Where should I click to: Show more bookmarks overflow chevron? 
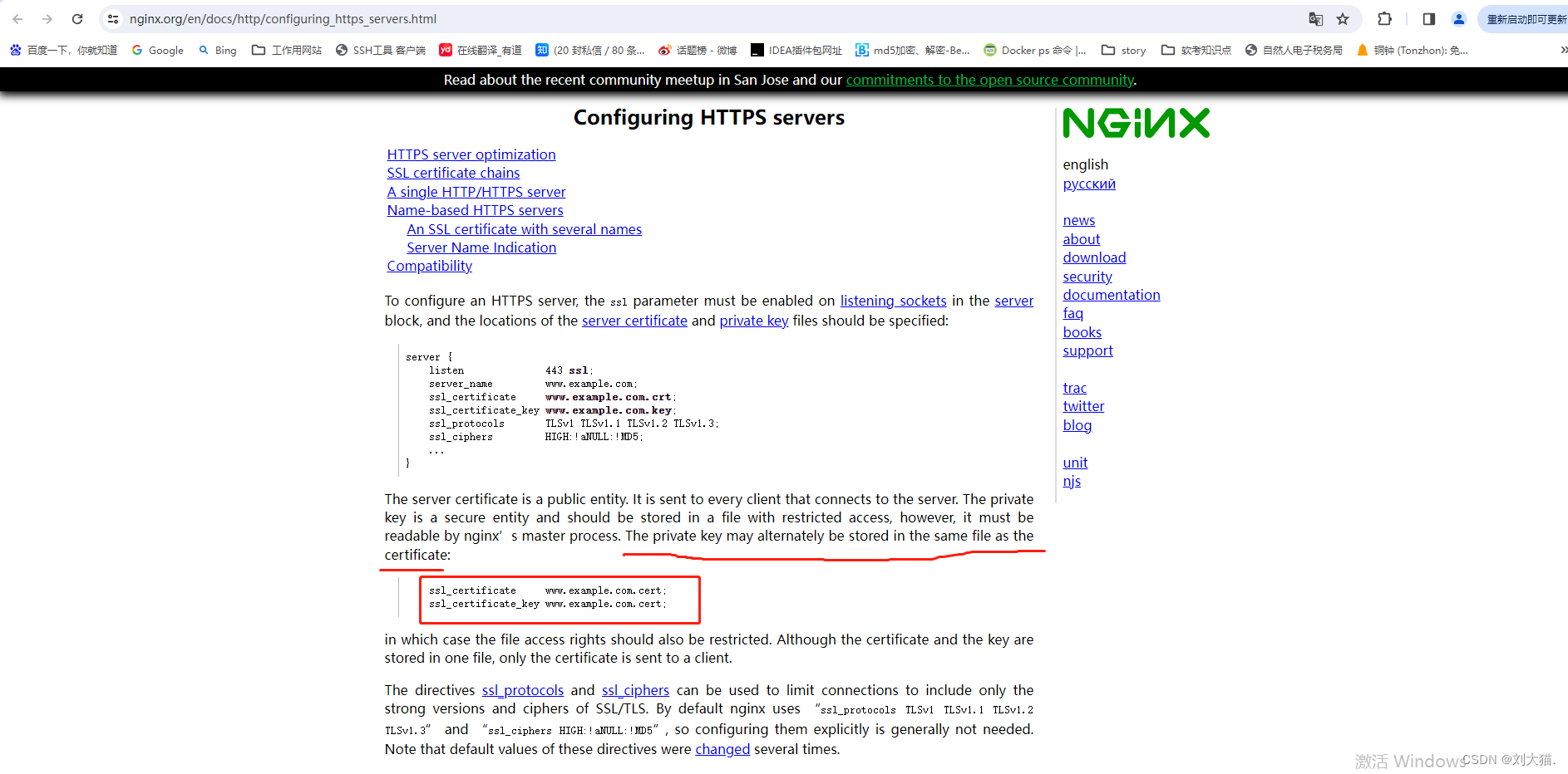click(x=1563, y=51)
